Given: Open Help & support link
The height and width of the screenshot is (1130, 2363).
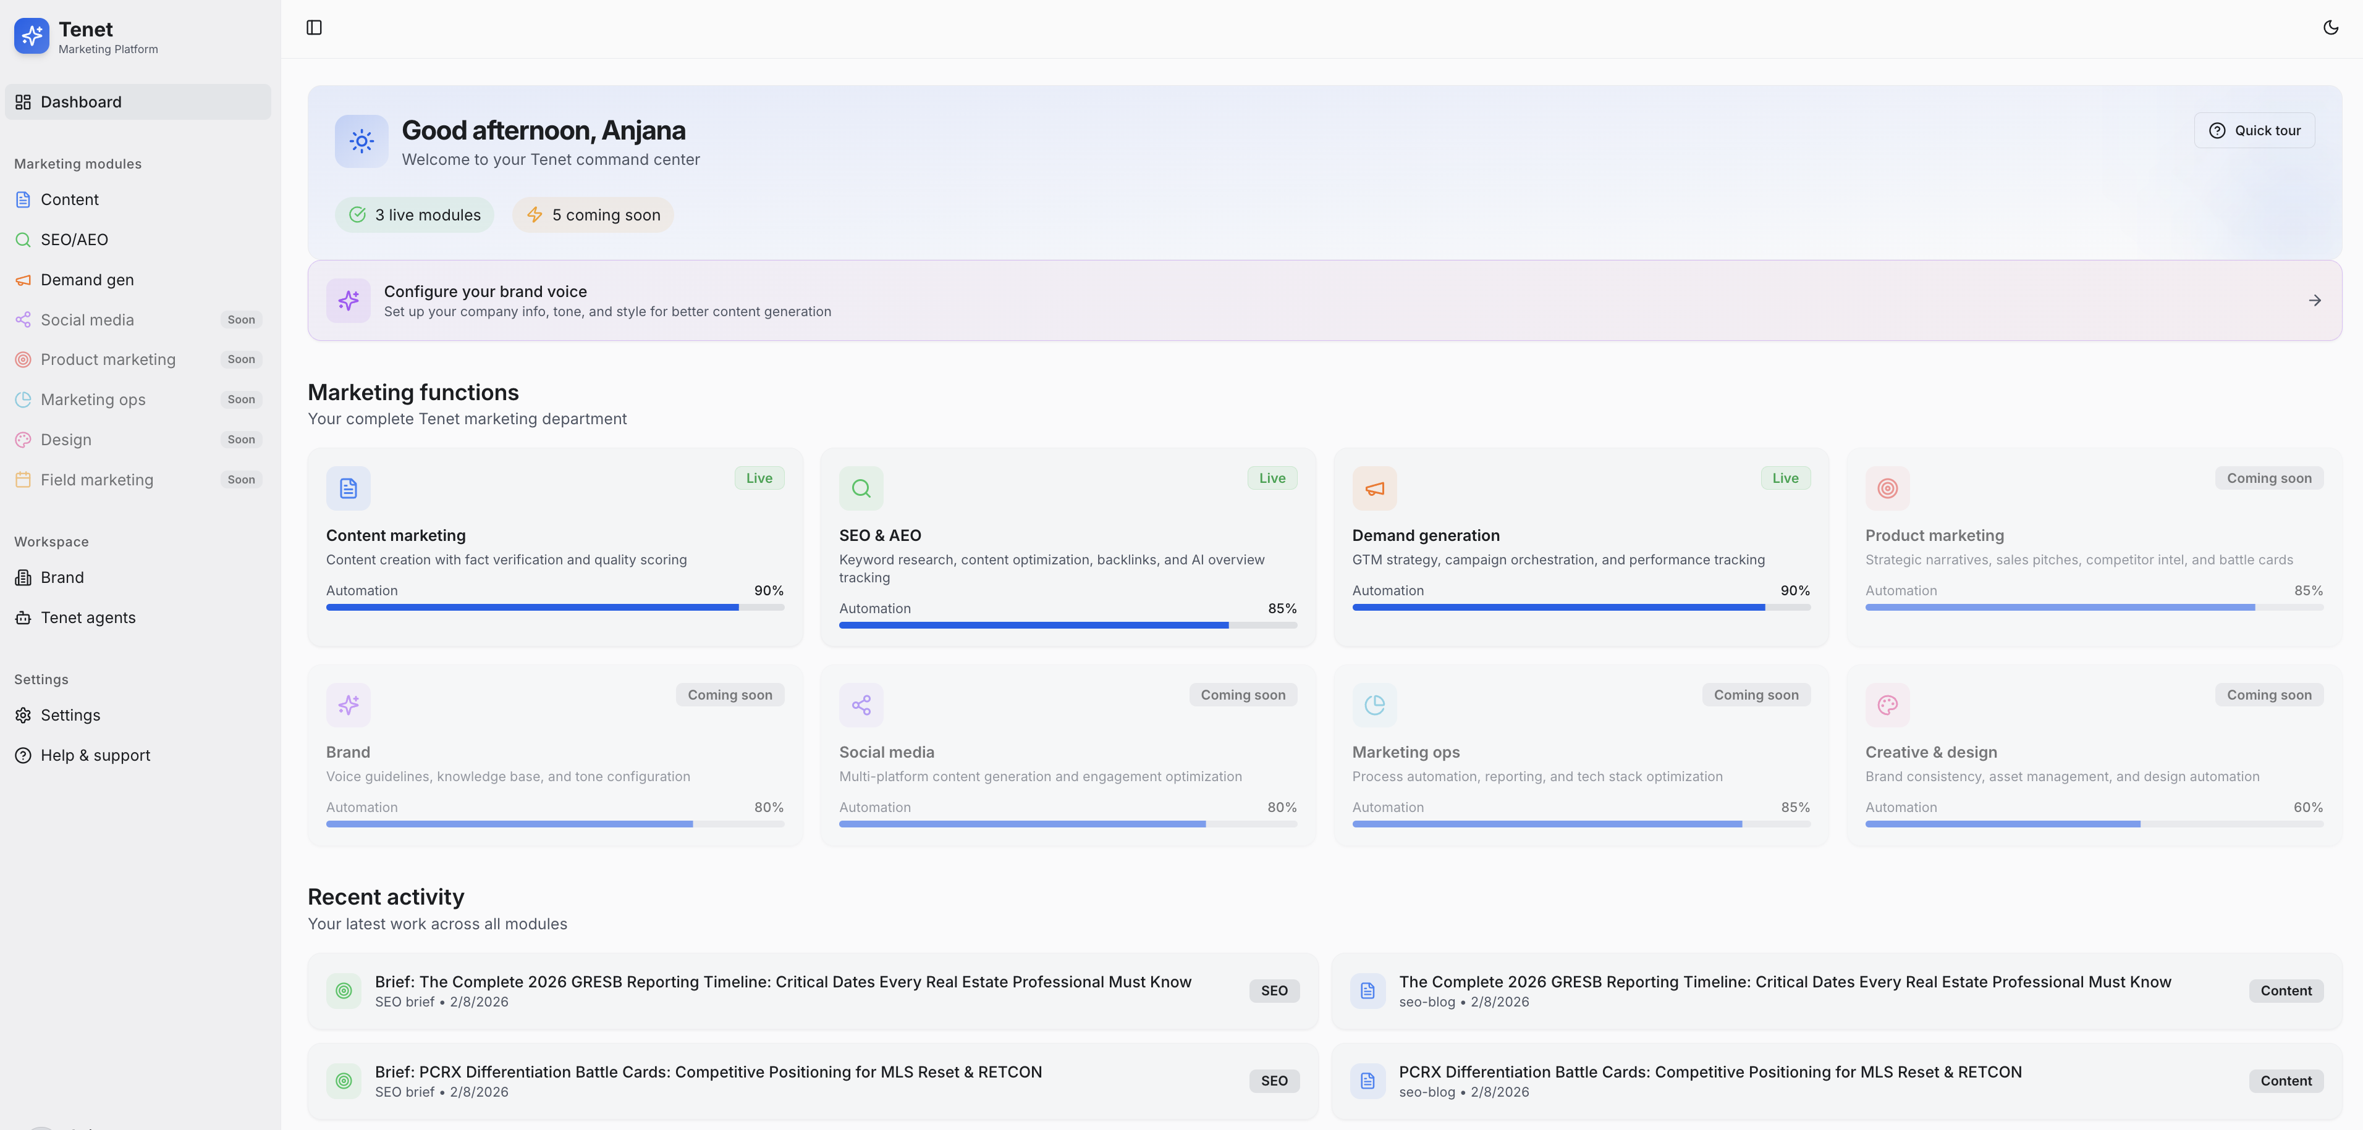Looking at the screenshot, I should [x=95, y=755].
